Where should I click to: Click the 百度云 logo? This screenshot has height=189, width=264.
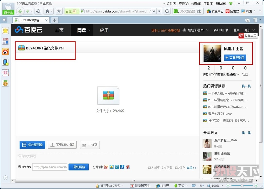(x=28, y=30)
